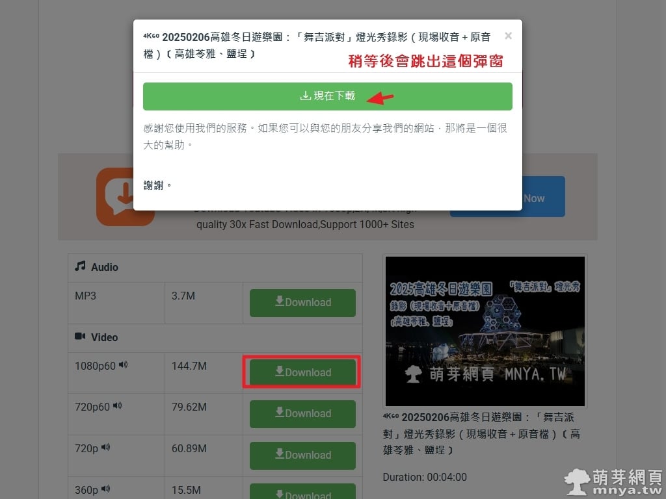The height and width of the screenshot is (499, 666).
Task: Download the MP3 audio file
Action: coord(302,303)
